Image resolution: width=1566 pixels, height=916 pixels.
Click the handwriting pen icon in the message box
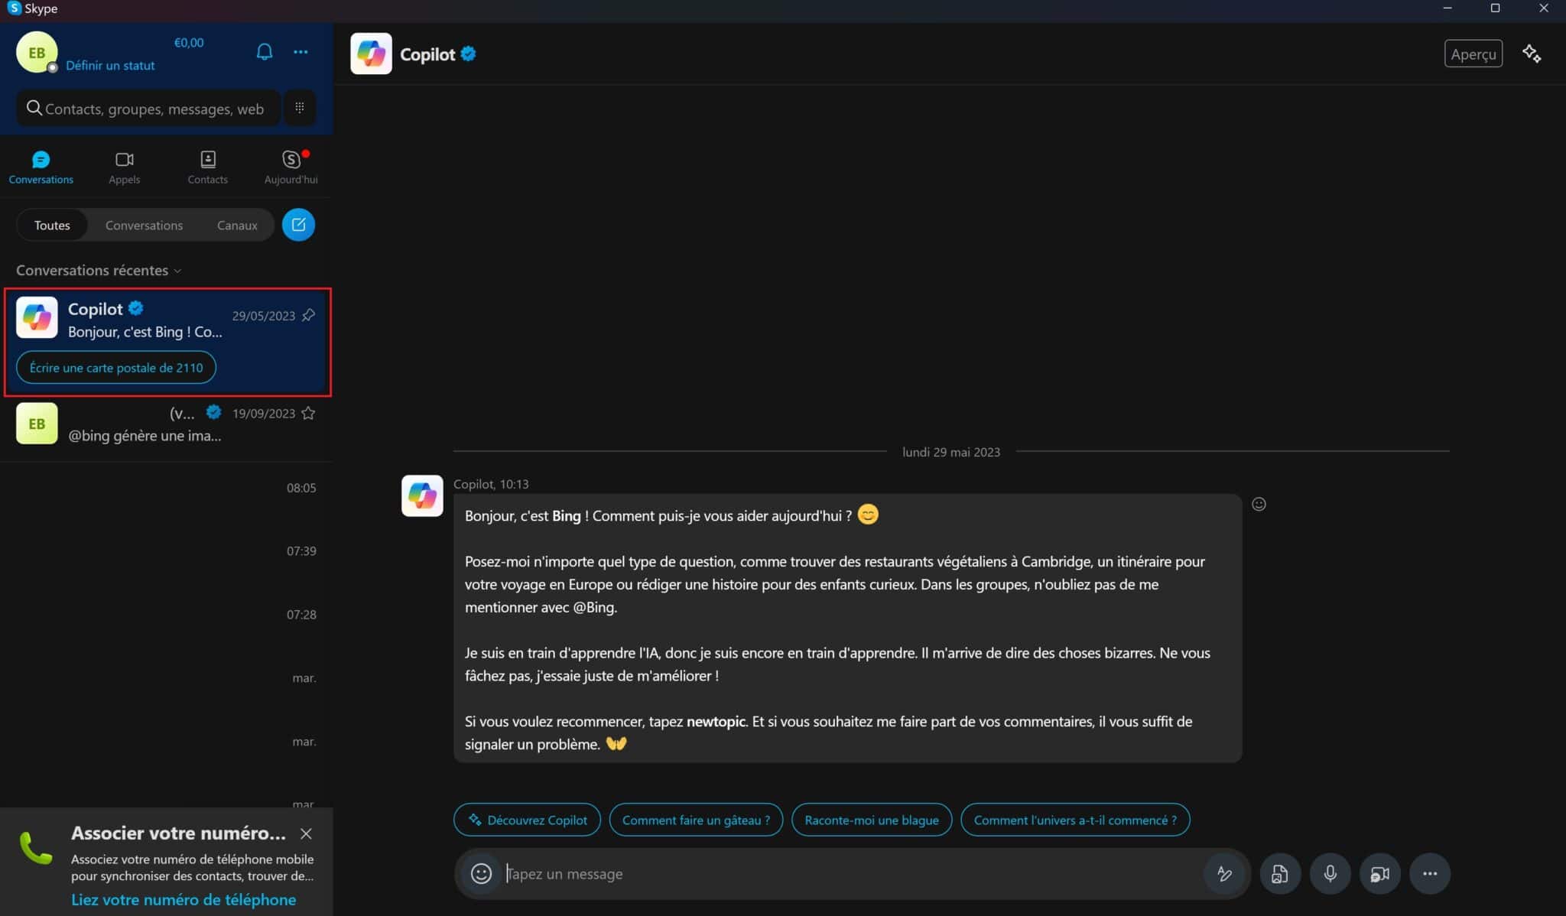(1224, 873)
